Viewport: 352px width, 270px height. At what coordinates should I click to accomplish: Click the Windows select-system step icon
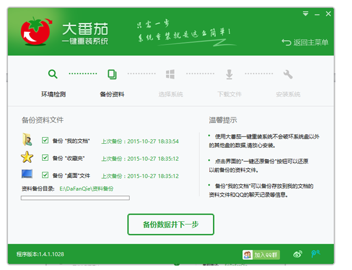coord(170,74)
